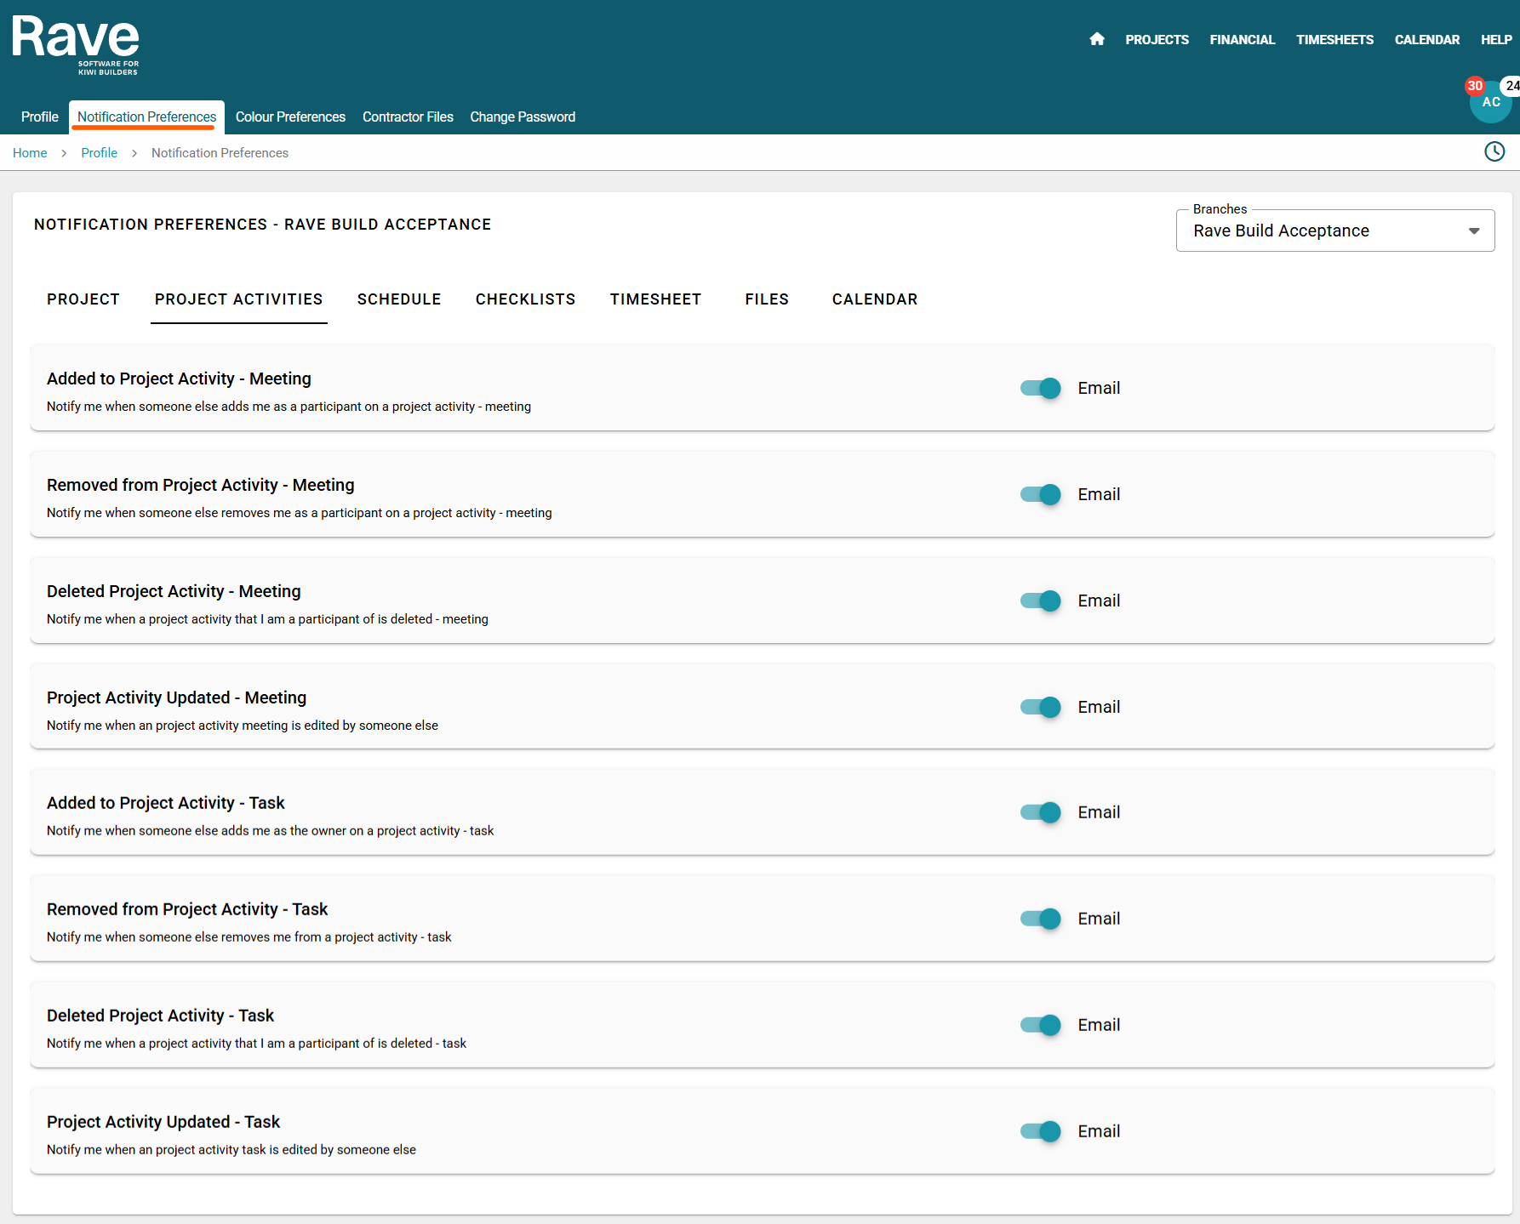Switch off email for Added to Project Activity - Task
Screen dimensions: 1520x1224
1040,812
